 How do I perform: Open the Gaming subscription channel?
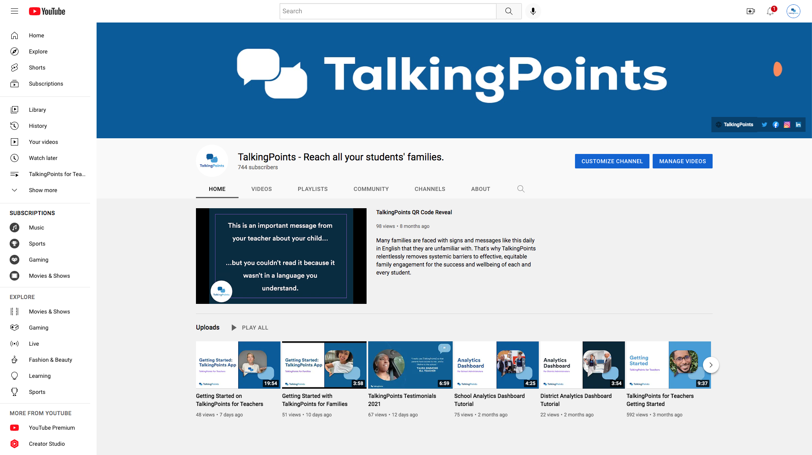click(45, 260)
